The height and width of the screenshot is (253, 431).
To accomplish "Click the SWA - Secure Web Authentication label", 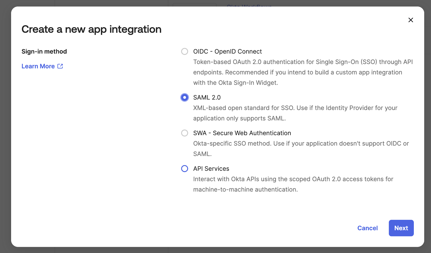I will 242,133.
